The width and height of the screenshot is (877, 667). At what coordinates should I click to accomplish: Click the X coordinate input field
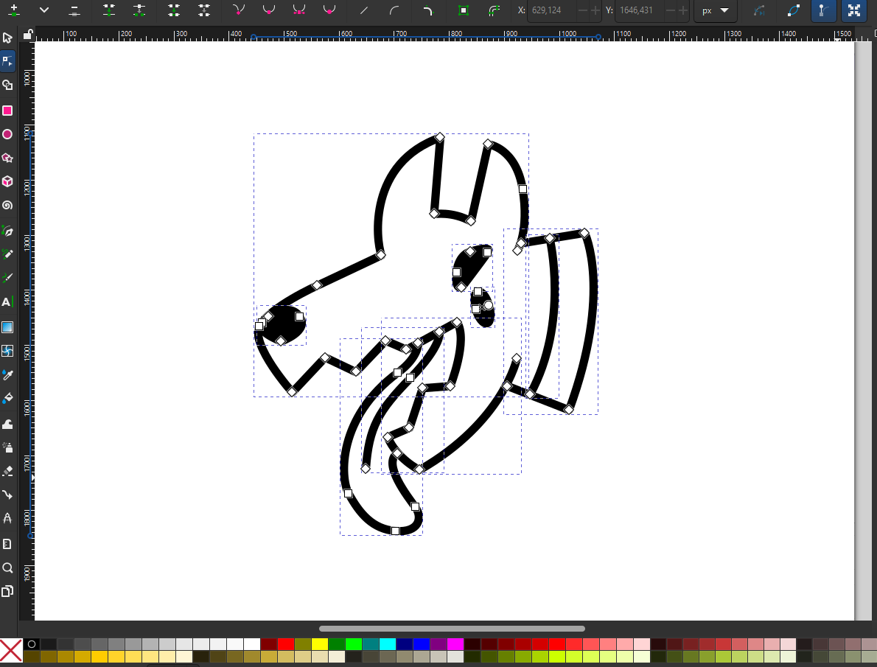[550, 11]
